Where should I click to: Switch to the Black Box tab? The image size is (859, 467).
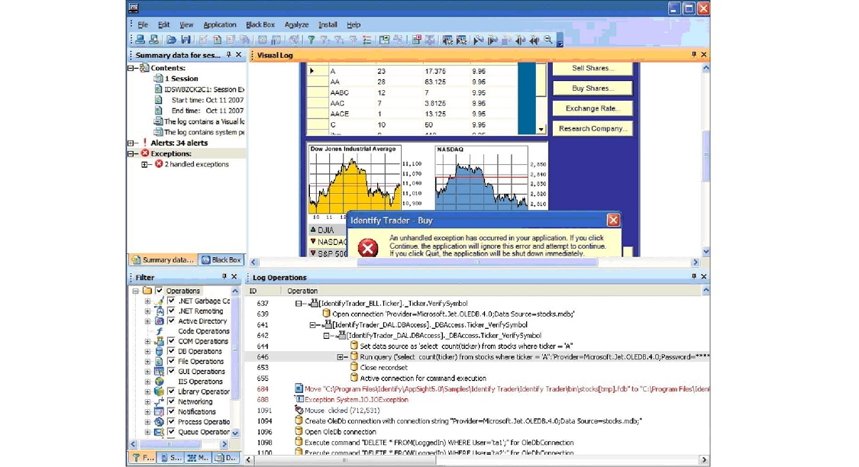(x=221, y=259)
